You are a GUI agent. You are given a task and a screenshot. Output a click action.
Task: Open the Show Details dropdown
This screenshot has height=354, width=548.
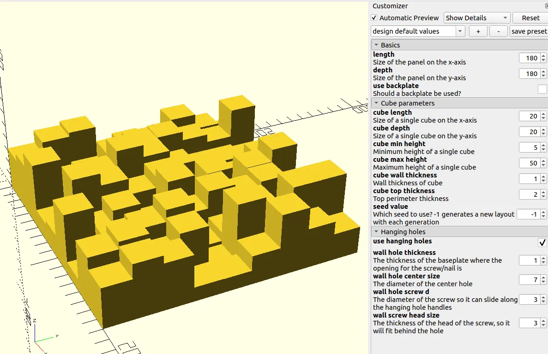[x=477, y=18]
